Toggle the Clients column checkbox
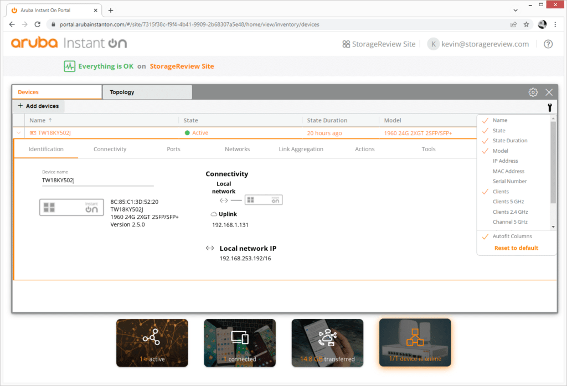 click(x=485, y=192)
